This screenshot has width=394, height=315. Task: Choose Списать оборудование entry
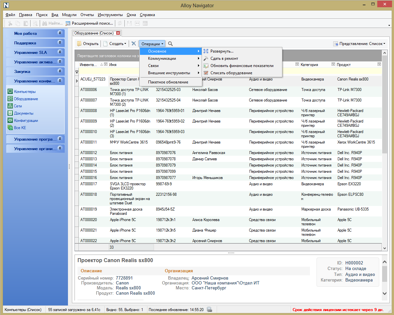pyautogui.click(x=242, y=73)
